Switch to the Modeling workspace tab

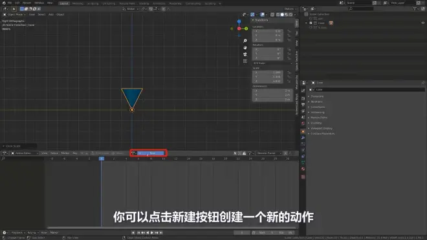pyautogui.click(x=78, y=3)
